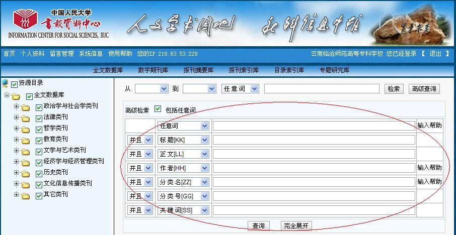The width and height of the screenshot is (456, 235).
Task: Open the 标题[KK] field dropdown
Action: tap(204, 140)
